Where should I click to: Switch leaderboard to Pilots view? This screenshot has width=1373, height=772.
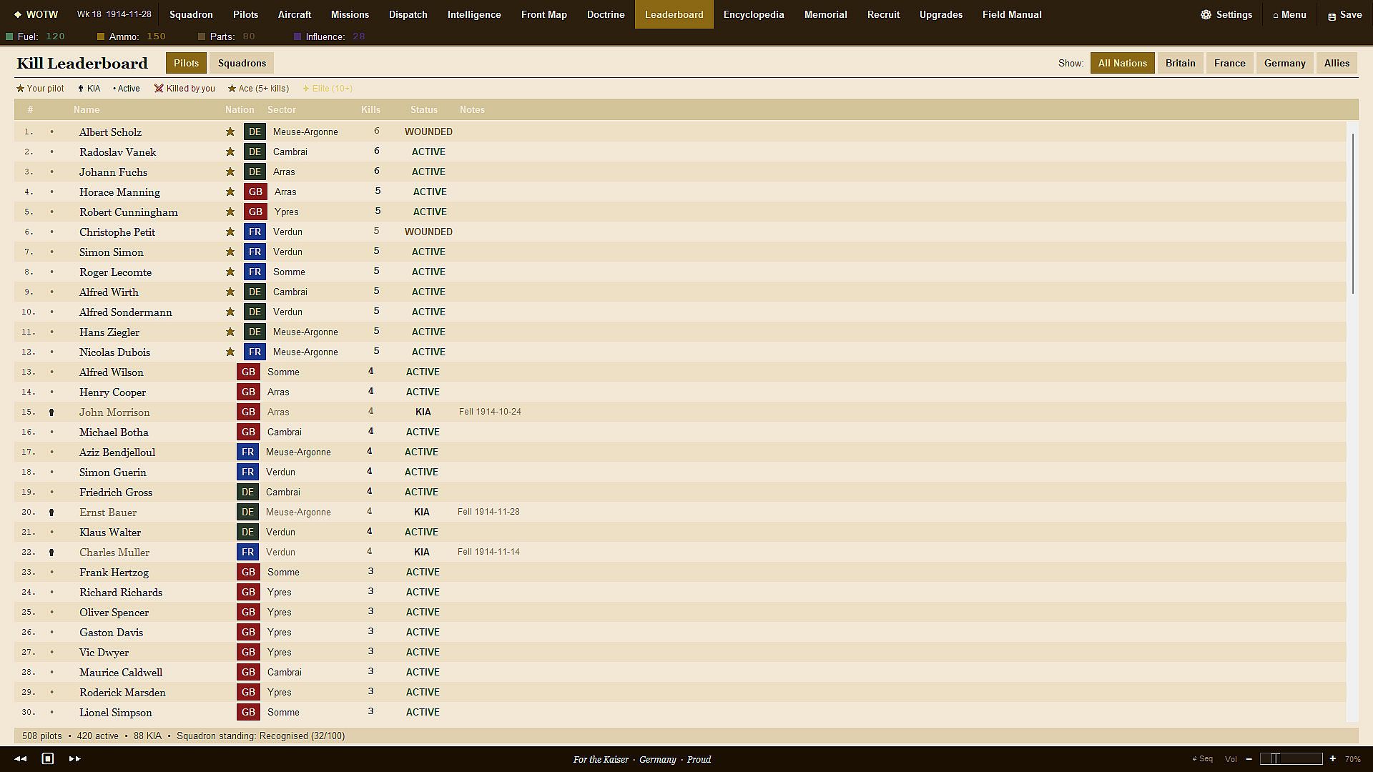pos(186,63)
